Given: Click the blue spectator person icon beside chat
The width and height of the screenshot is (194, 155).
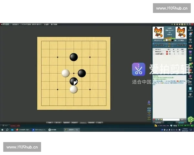Looking at the screenshot, I should tap(149, 102).
